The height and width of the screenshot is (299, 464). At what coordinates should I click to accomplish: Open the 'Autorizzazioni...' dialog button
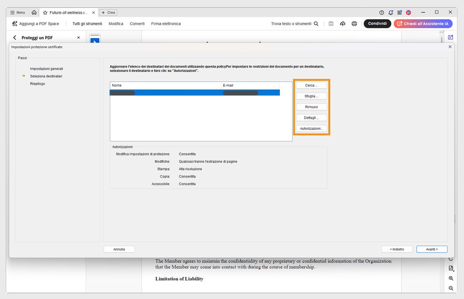(311, 128)
